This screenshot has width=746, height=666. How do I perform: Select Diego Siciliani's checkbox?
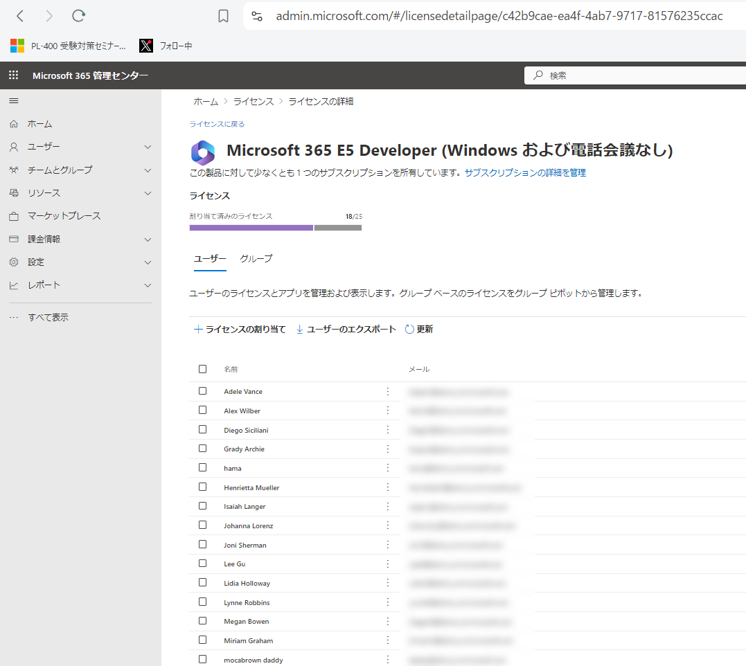point(203,429)
